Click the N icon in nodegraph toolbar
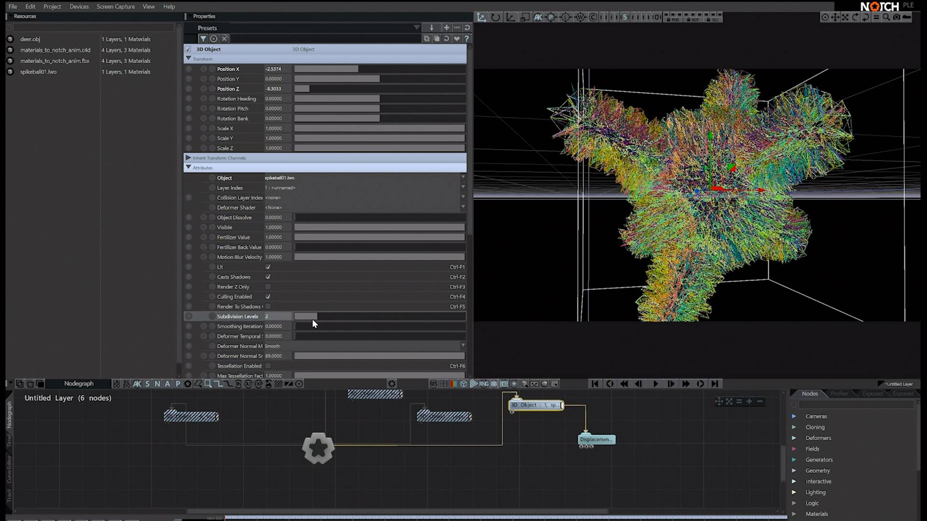 tap(157, 384)
